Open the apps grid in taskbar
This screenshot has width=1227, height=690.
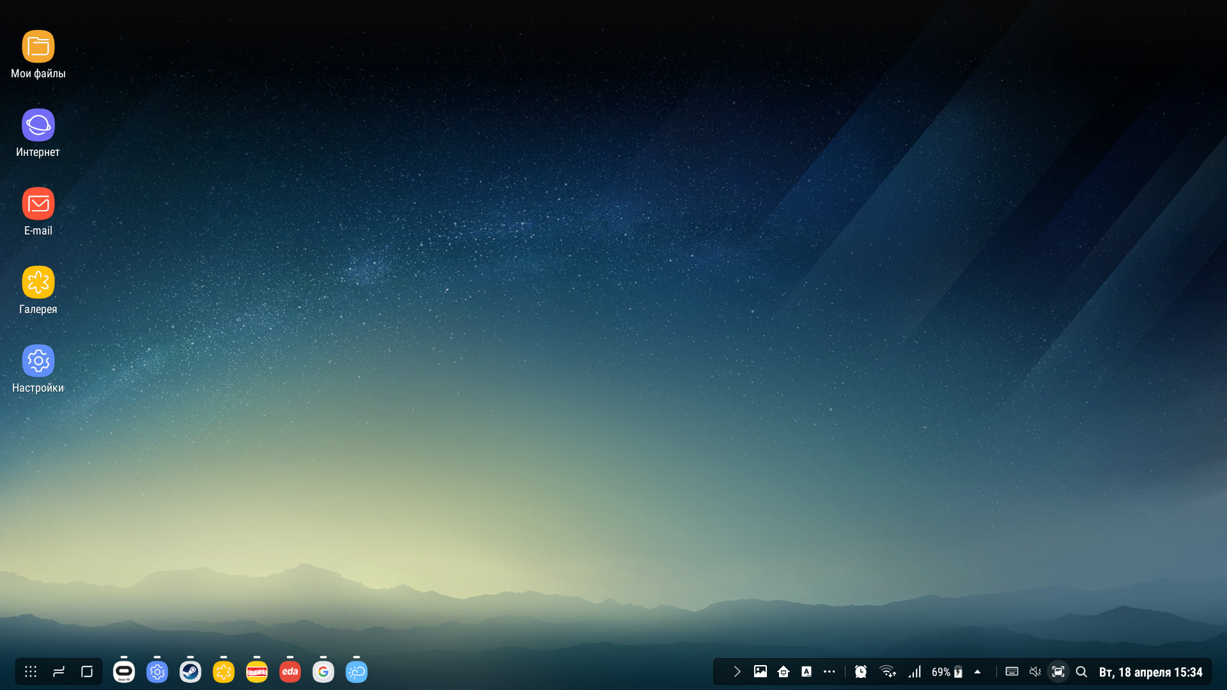[31, 671]
